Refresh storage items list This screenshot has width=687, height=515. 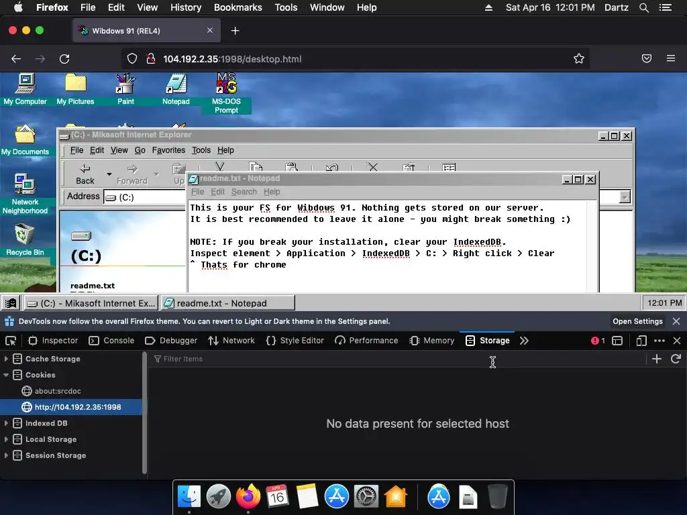tap(676, 359)
